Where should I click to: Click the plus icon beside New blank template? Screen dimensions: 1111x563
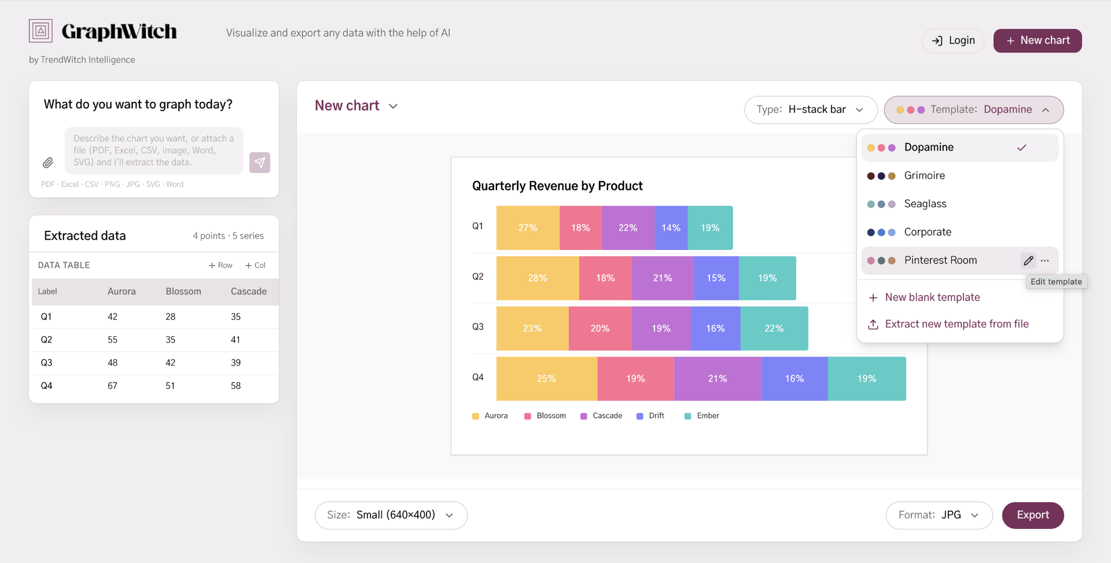pyautogui.click(x=873, y=297)
